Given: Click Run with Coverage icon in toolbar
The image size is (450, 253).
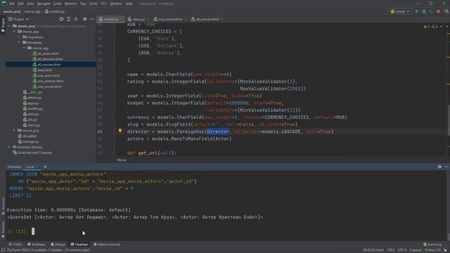Looking at the screenshot, I should point(431,11).
